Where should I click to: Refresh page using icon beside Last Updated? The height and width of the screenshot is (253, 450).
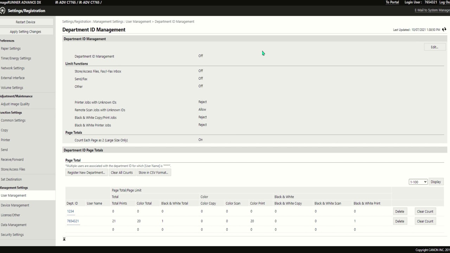444,30
